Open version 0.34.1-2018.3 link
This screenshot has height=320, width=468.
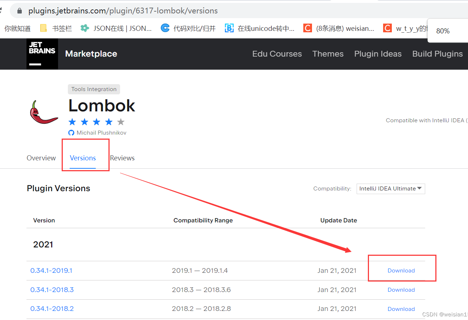tap(52, 290)
